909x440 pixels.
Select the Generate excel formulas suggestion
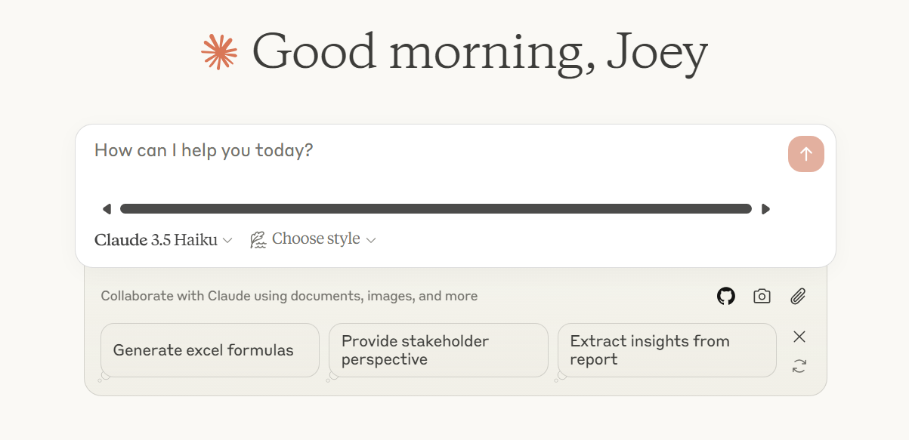[209, 350]
